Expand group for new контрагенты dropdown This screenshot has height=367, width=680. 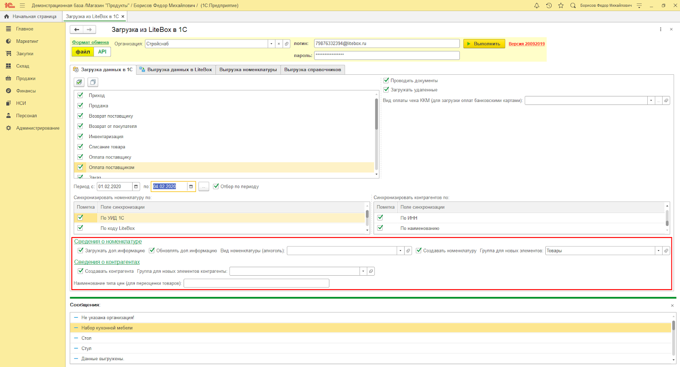point(363,271)
